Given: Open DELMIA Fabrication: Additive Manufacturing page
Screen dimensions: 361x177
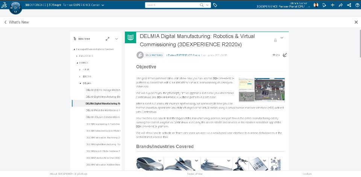Looking at the screenshot, I should point(103,165).
